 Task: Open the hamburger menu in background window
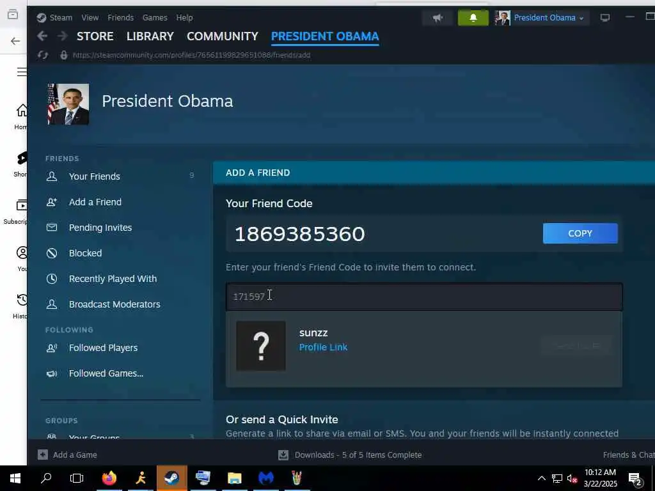pos(22,72)
